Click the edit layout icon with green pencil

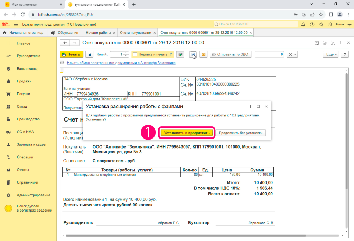click(180, 54)
